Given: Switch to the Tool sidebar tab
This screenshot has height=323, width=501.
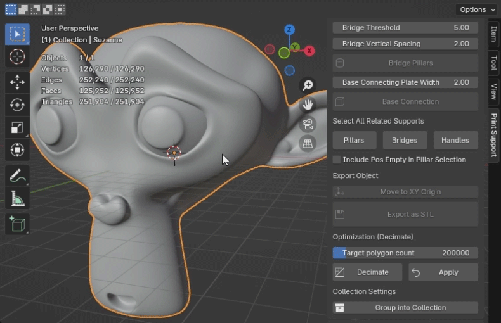Looking at the screenshot, I should [x=493, y=63].
